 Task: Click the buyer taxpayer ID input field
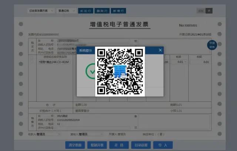tap(93, 45)
